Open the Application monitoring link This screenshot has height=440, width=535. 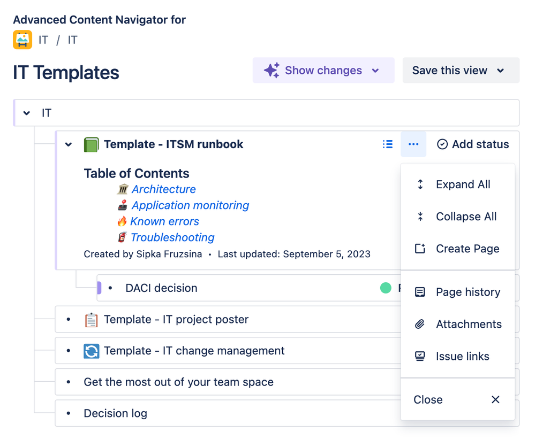(191, 205)
